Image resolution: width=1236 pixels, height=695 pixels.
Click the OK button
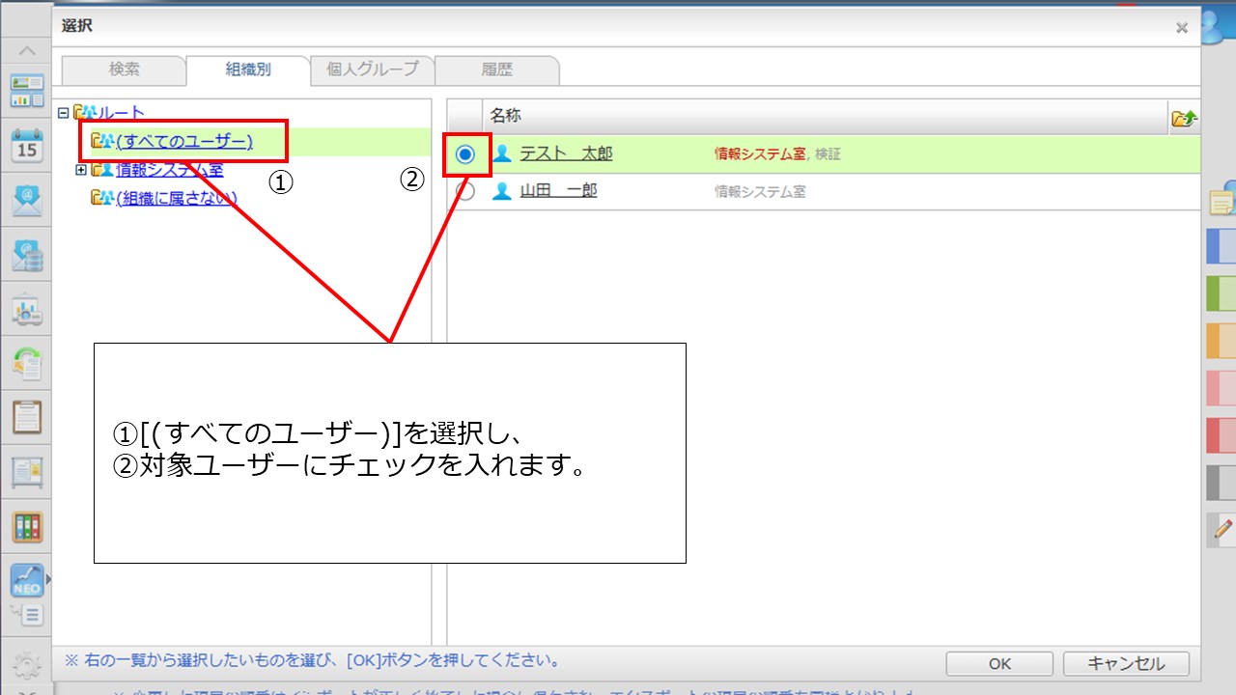click(x=999, y=664)
